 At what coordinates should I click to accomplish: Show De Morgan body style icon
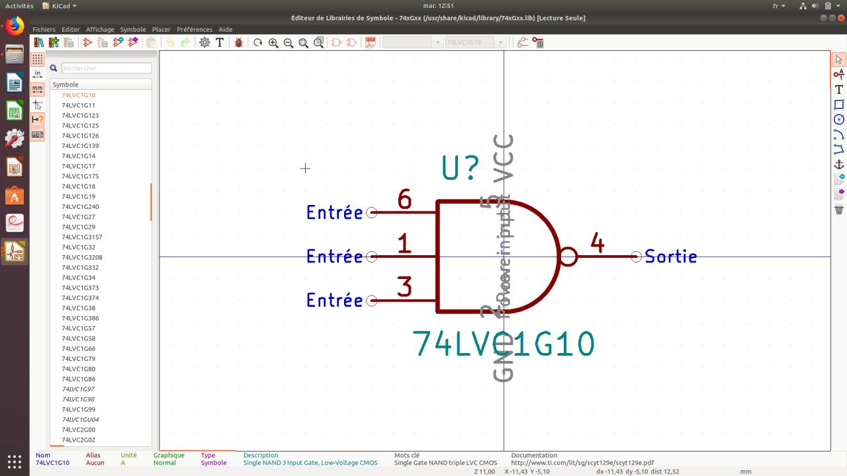pyautogui.click(x=351, y=42)
